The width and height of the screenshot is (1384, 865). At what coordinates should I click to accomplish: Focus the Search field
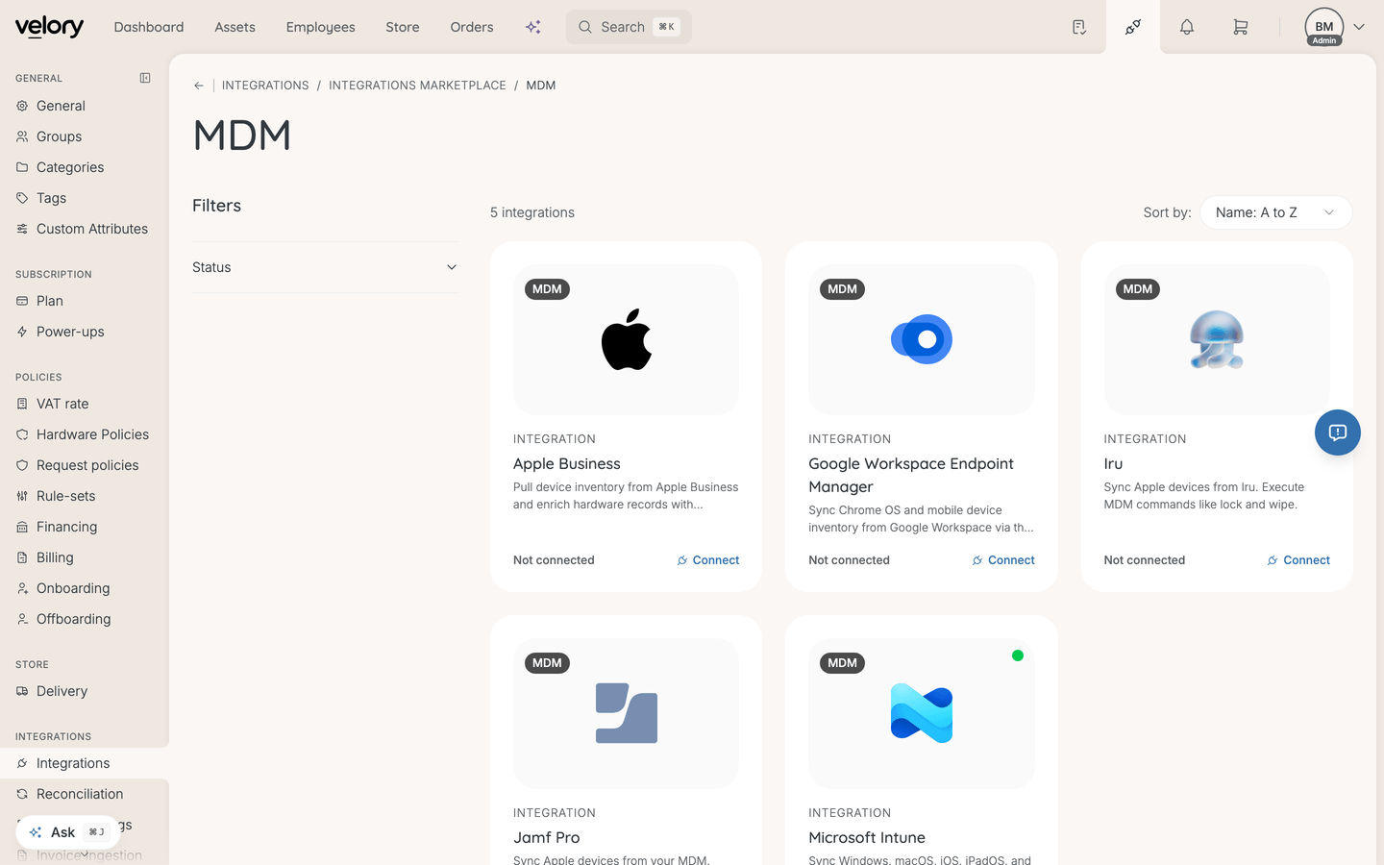[629, 27]
